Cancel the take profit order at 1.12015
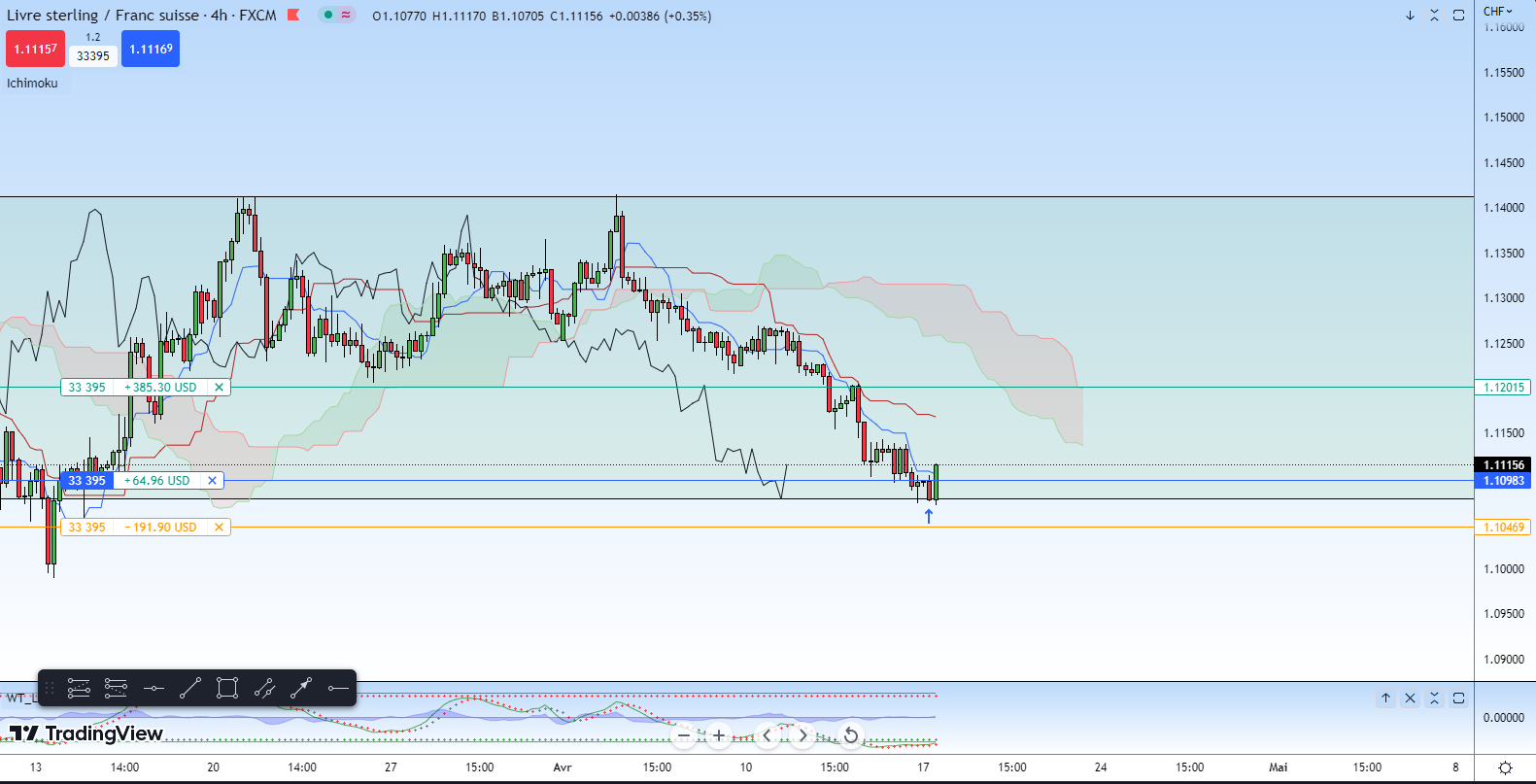The width and height of the screenshot is (1536, 784). click(220, 388)
